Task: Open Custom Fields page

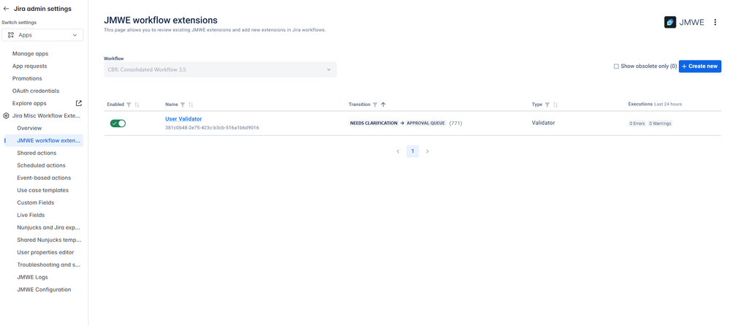Action: pos(35,202)
